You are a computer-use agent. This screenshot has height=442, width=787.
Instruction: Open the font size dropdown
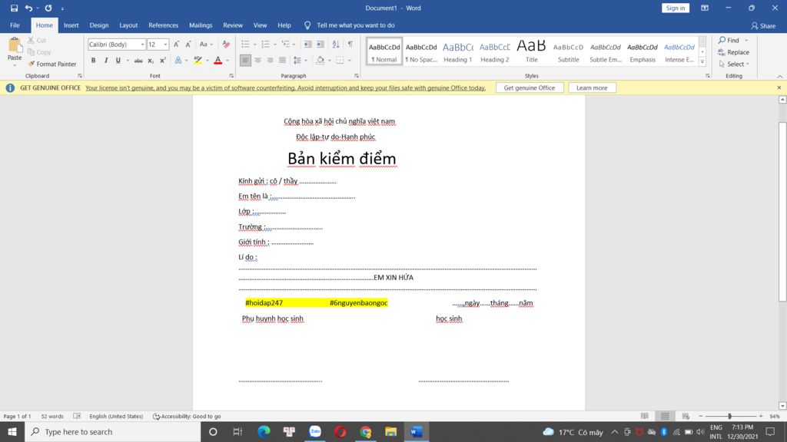click(x=166, y=45)
